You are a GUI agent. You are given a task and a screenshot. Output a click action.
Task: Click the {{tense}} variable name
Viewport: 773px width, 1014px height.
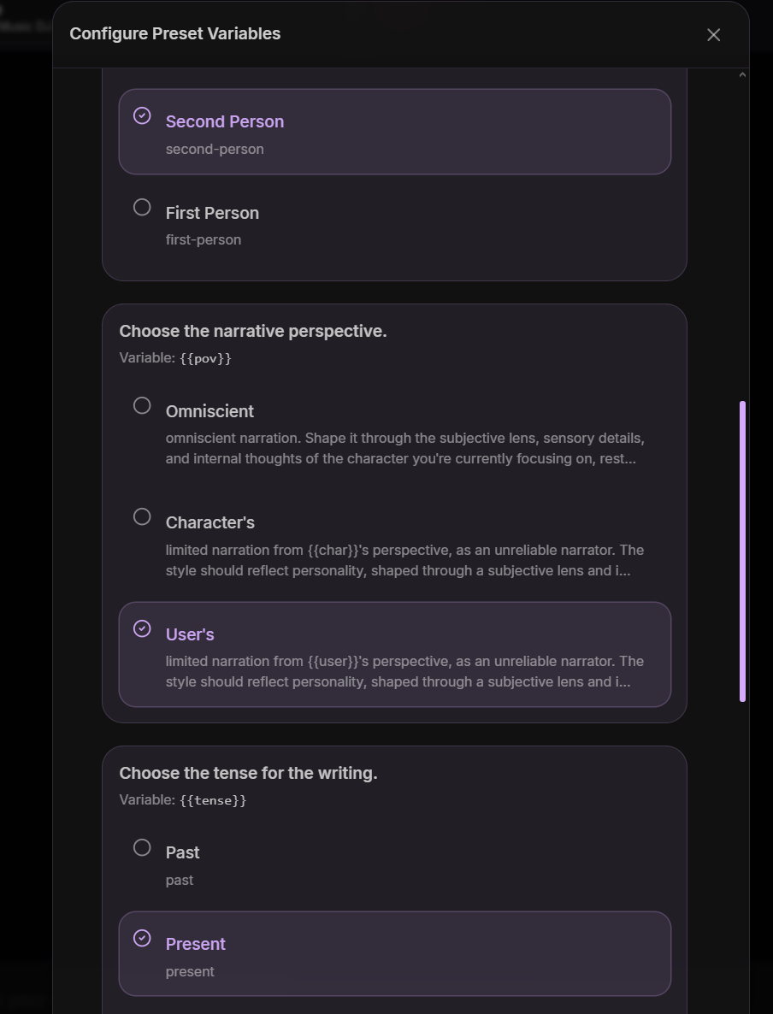(213, 800)
